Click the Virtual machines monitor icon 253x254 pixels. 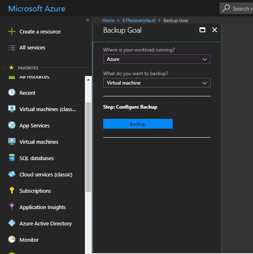point(12,141)
